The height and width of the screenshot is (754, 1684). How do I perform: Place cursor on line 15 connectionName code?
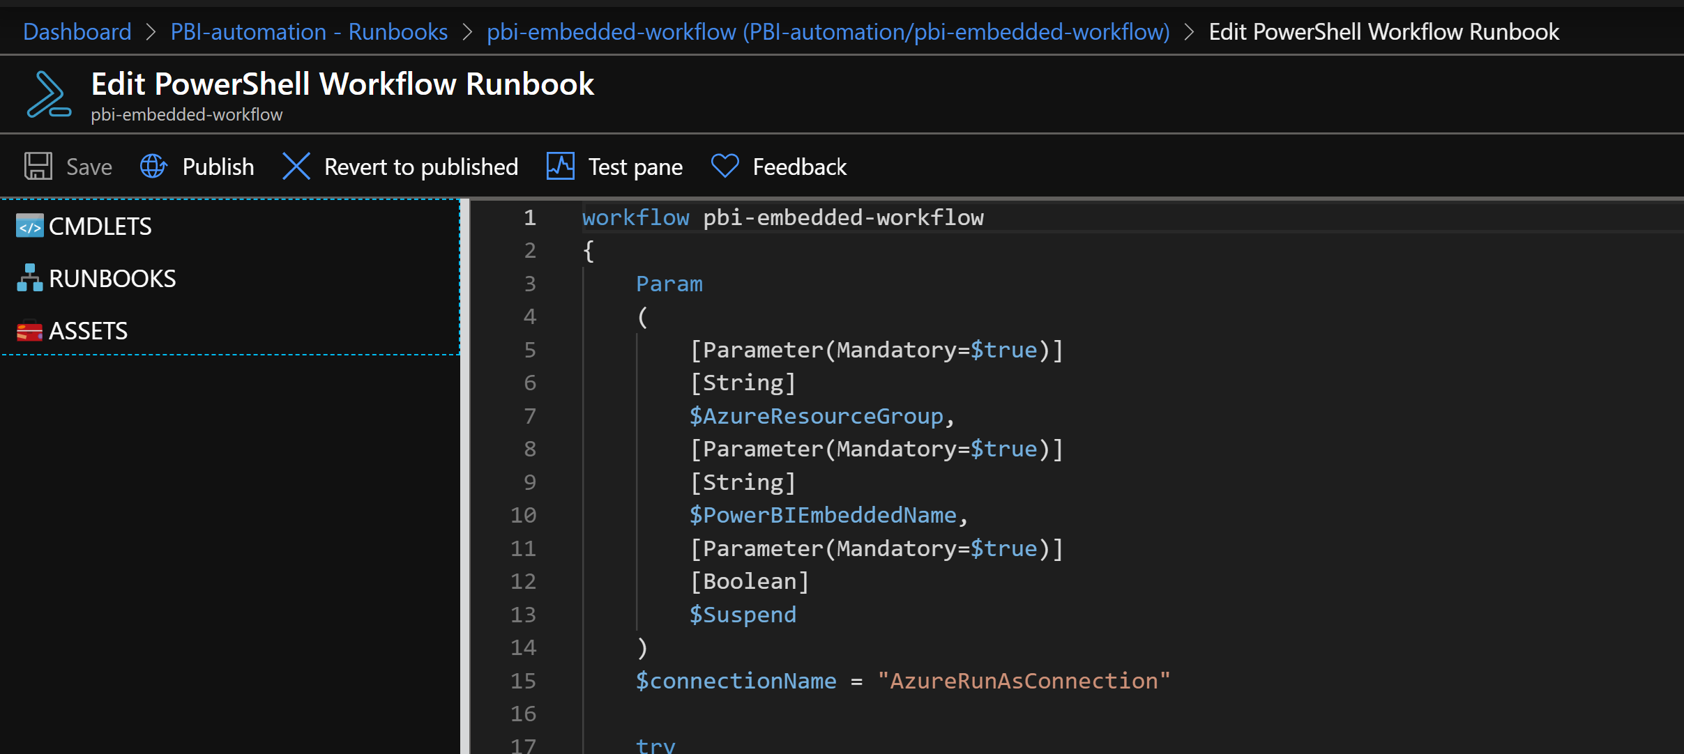click(x=736, y=681)
